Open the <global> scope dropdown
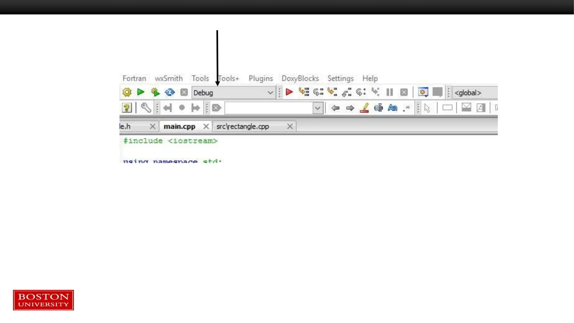Viewport: 574px width, 323px height. (475, 93)
